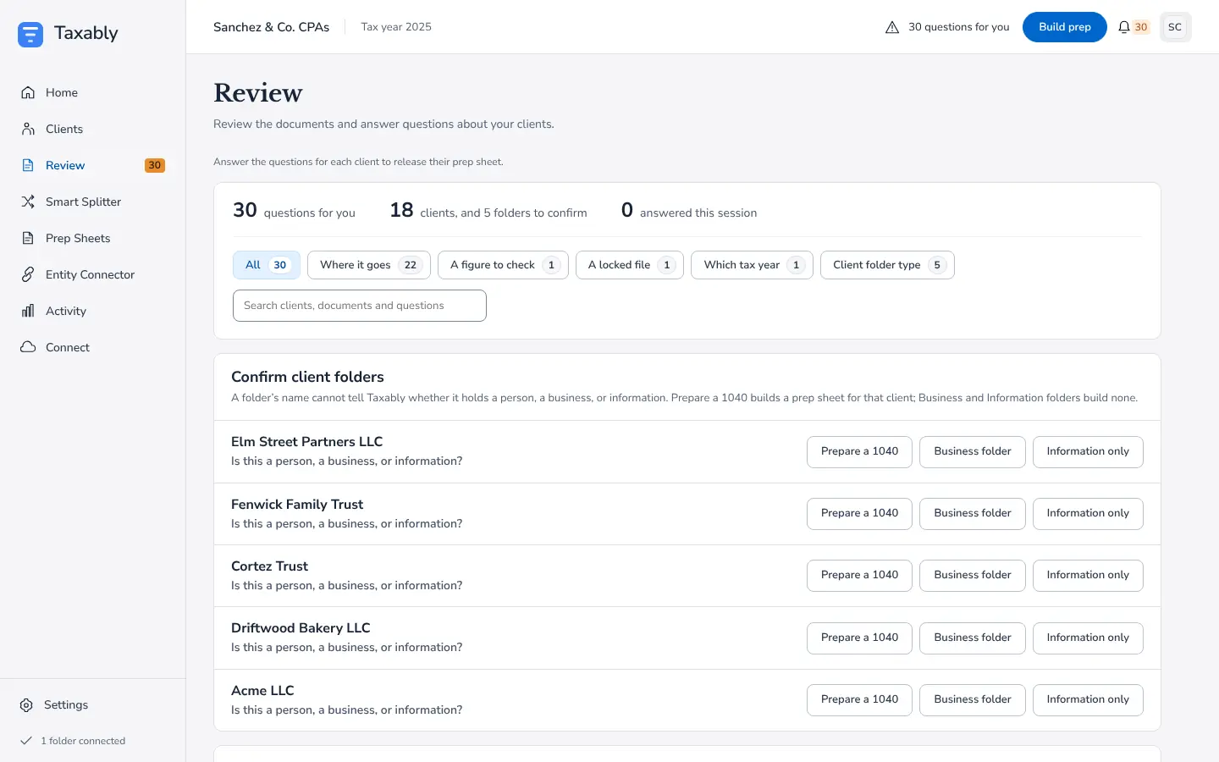Screen dimensions: 1219x762
Task: Click the Confirm client folders heading
Action: (307, 377)
